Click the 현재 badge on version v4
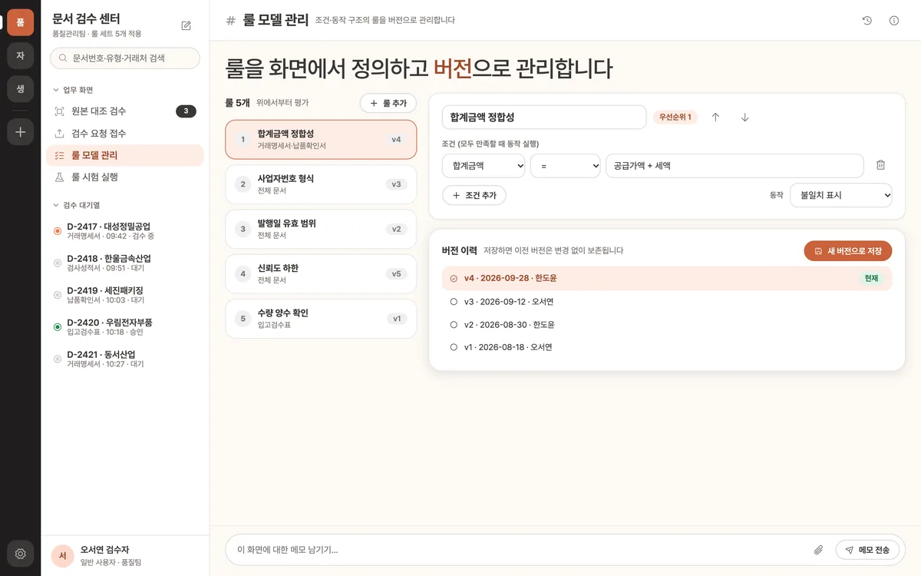921x576 pixels. pyautogui.click(x=871, y=278)
